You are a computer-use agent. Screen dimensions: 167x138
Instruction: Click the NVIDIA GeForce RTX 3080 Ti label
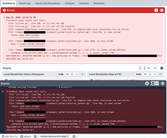(x=54, y=136)
